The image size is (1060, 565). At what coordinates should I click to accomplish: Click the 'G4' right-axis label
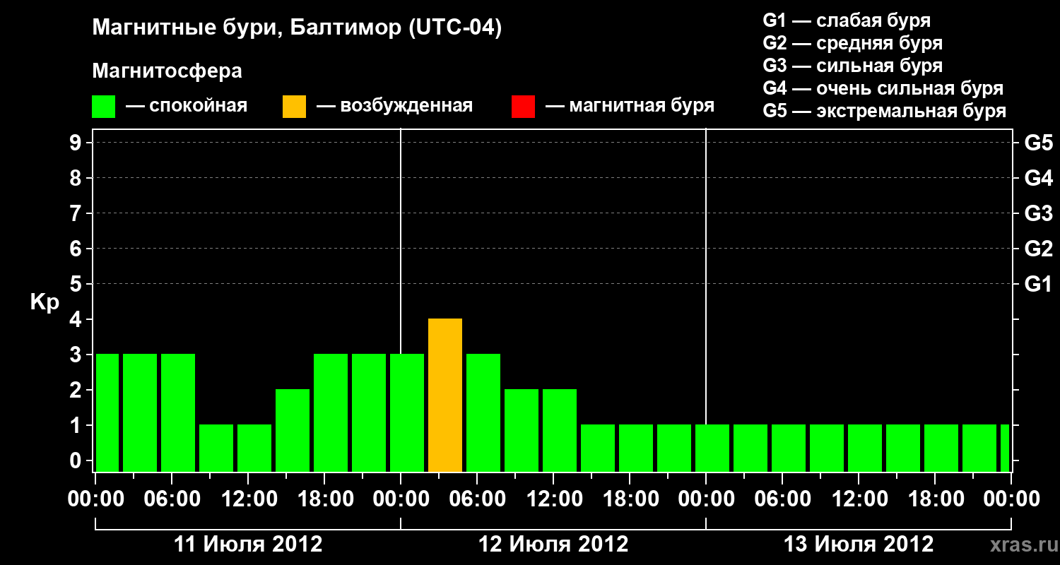1039,178
